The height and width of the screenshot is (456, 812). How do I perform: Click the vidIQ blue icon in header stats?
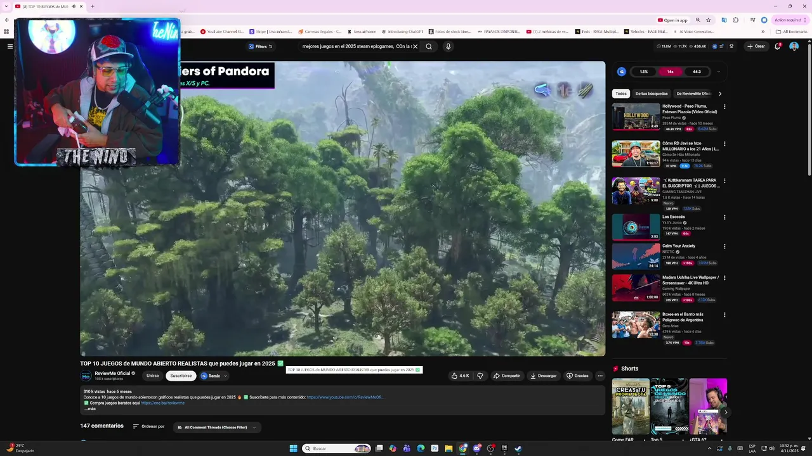[x=714, y=46]
